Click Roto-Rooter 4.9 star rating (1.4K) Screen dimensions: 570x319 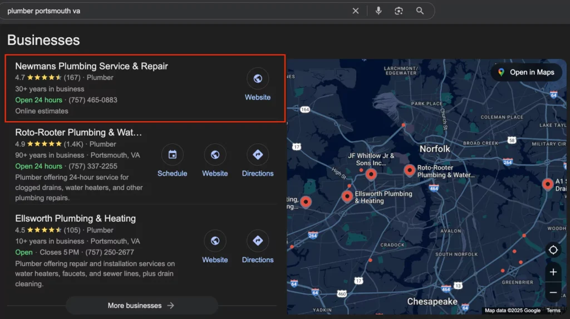(x=49, y=144)
